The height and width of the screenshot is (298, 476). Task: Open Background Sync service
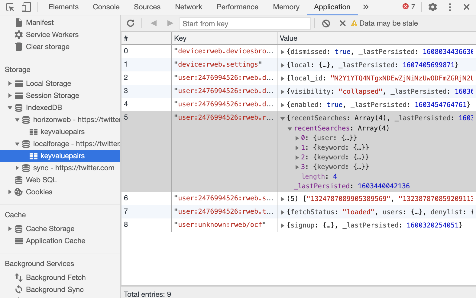point(55,290)
